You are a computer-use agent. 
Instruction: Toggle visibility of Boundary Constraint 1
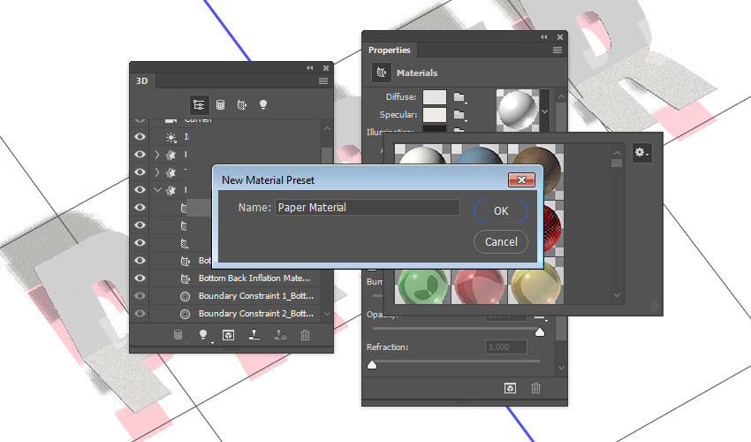point(140,296)
